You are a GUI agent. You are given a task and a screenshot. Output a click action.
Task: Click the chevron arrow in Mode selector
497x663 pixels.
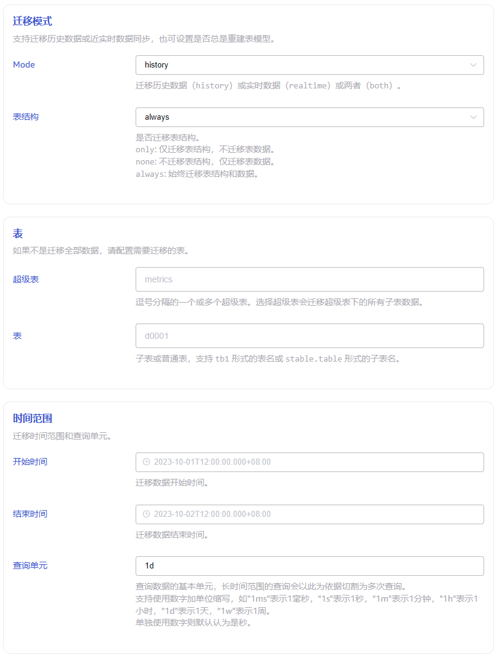pyautogui.click(x=473, y=65)
